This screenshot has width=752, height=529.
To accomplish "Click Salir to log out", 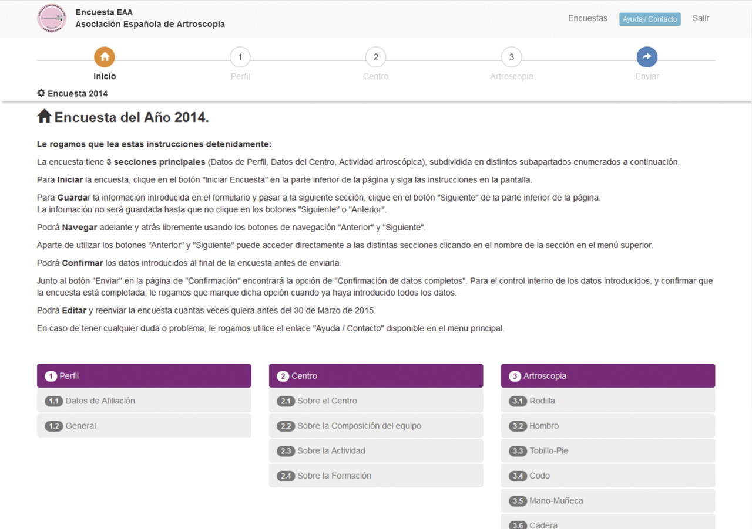I will pos(700,18).
